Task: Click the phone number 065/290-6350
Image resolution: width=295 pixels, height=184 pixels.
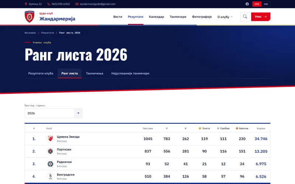Action: click(x=61, y=4)
